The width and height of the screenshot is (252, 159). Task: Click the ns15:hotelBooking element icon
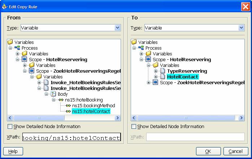point(61,100)
